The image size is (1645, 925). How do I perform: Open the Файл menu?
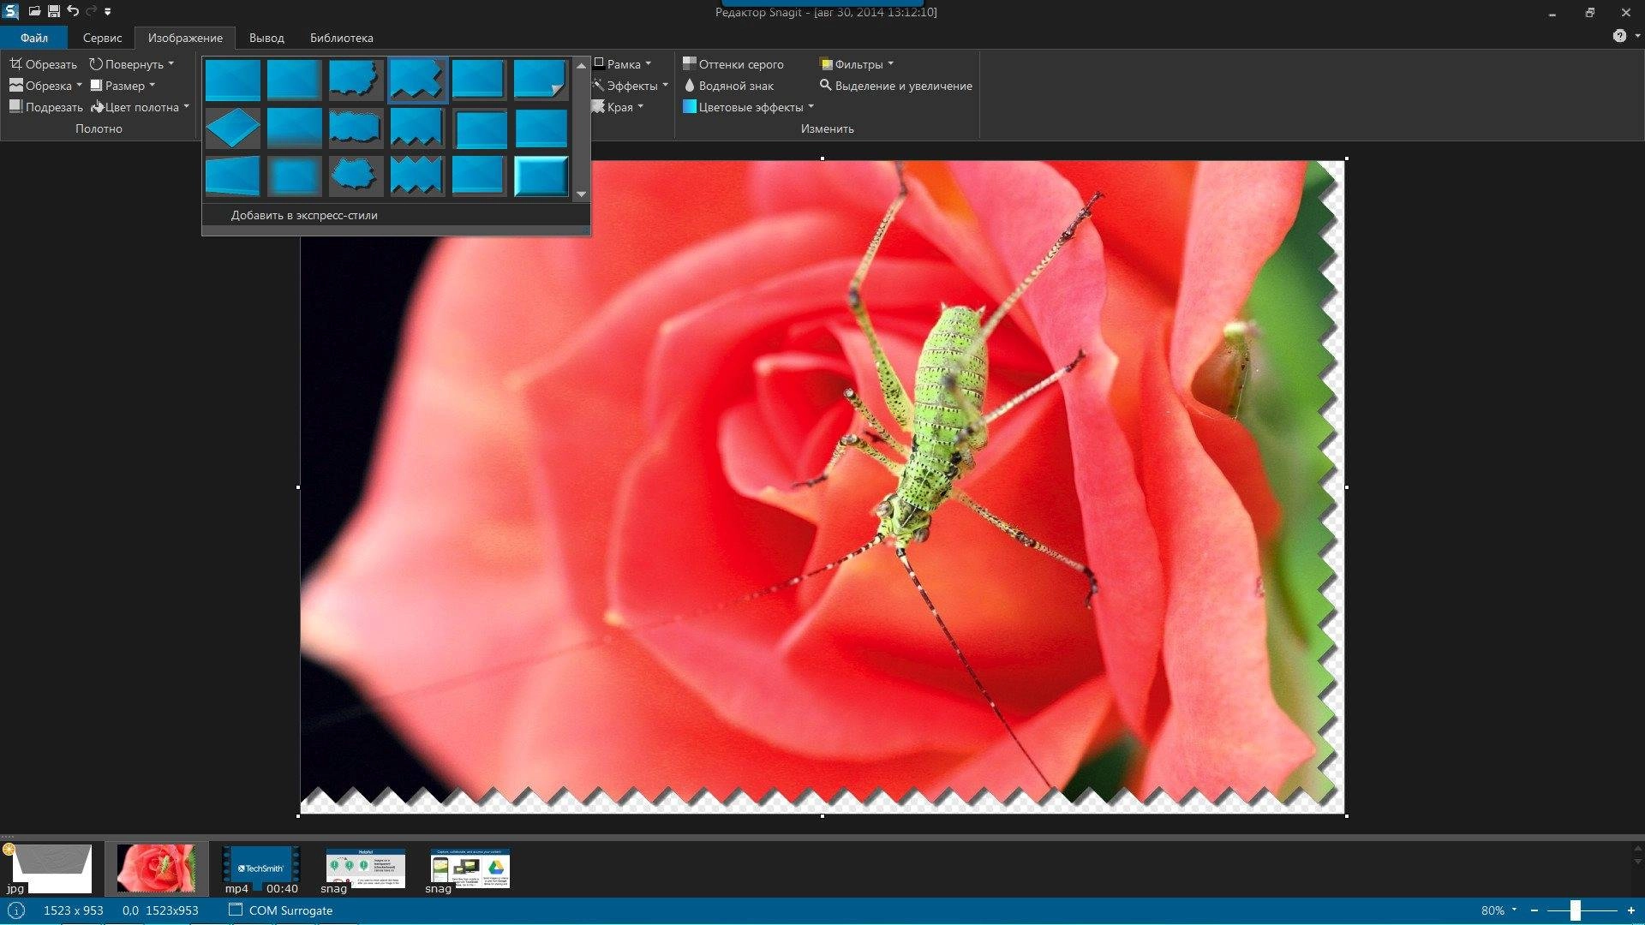(x=33, y=38)
